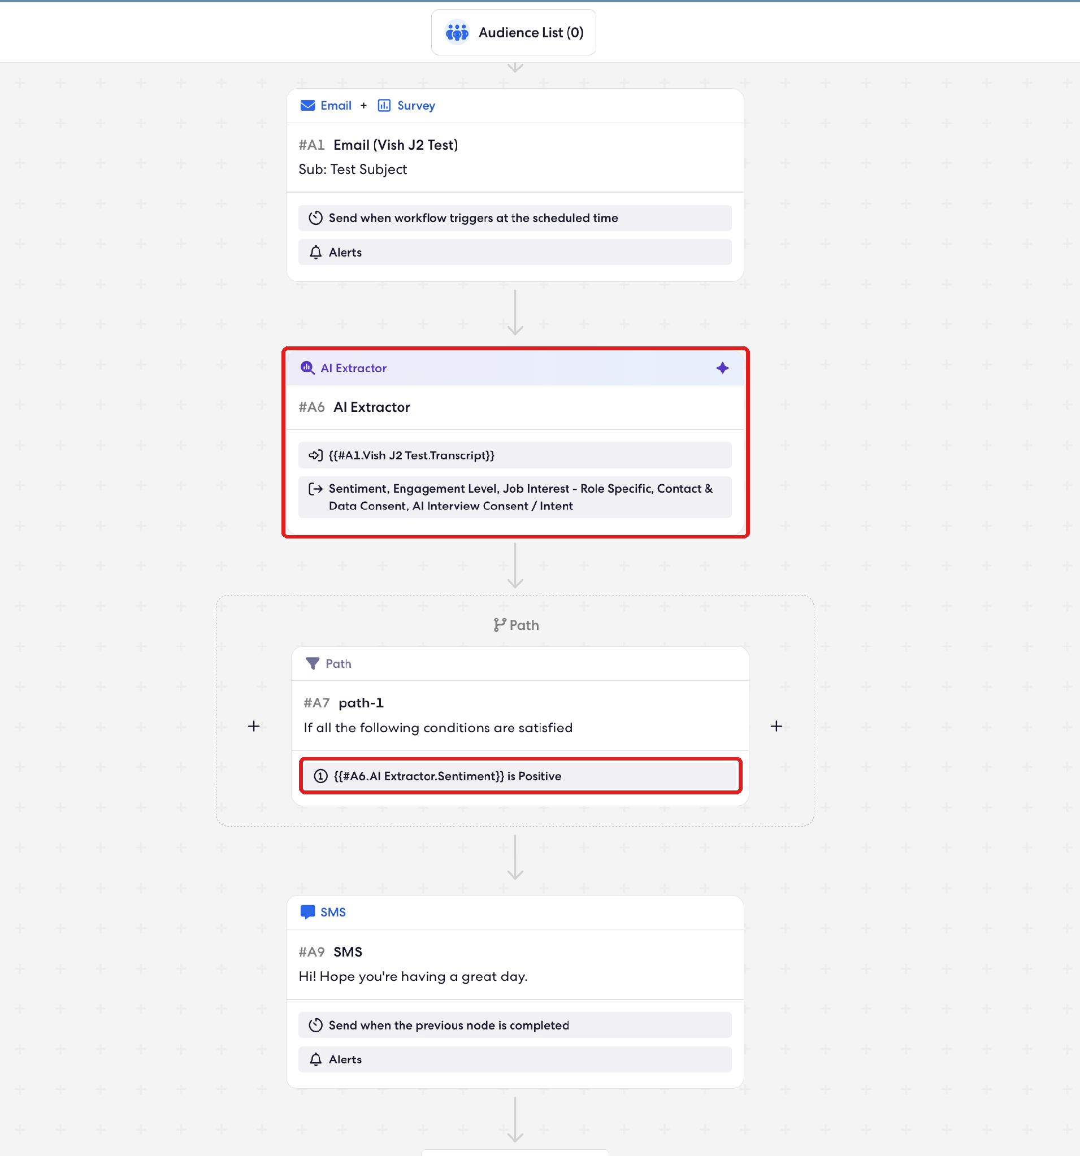Click bell icon in SMS node Alerts
Image resolution: width=1080 pixels, height=1156 pixels.
316,1059
